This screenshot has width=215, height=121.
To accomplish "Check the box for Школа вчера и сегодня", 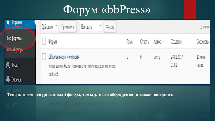I will [44, 56].
